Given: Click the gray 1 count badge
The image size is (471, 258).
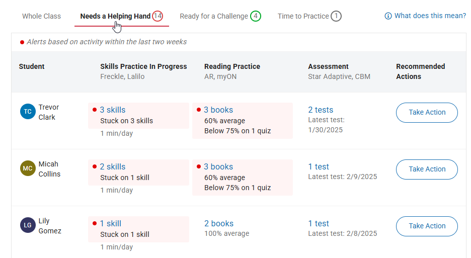Looking at the screenshot, I should pos(336,16).
